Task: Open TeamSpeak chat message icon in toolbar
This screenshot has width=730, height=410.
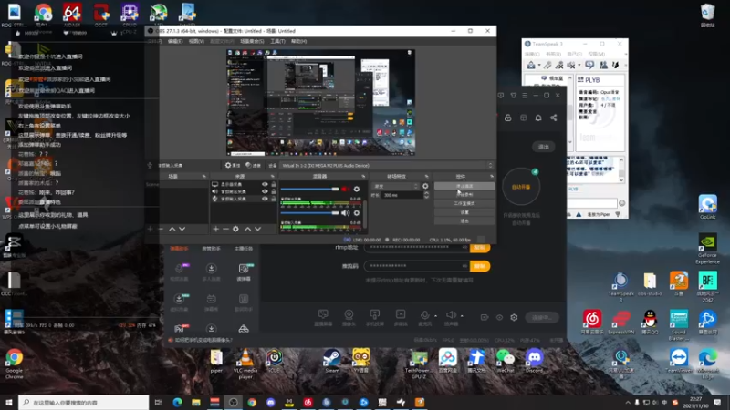Action: click(x=589, y=65)
